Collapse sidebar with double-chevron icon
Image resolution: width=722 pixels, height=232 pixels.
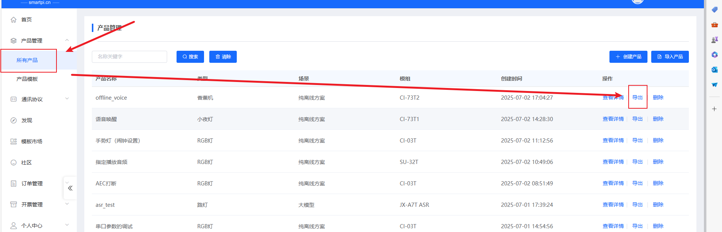[x=70, y=188]
